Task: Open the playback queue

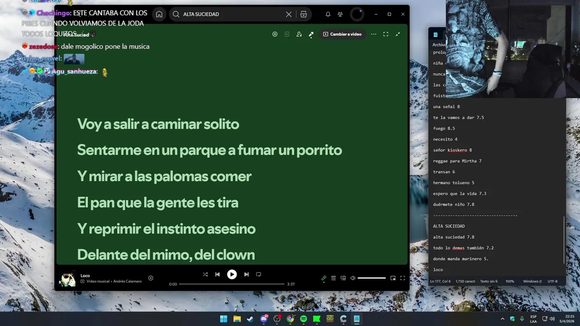Action: pos(333,278)
